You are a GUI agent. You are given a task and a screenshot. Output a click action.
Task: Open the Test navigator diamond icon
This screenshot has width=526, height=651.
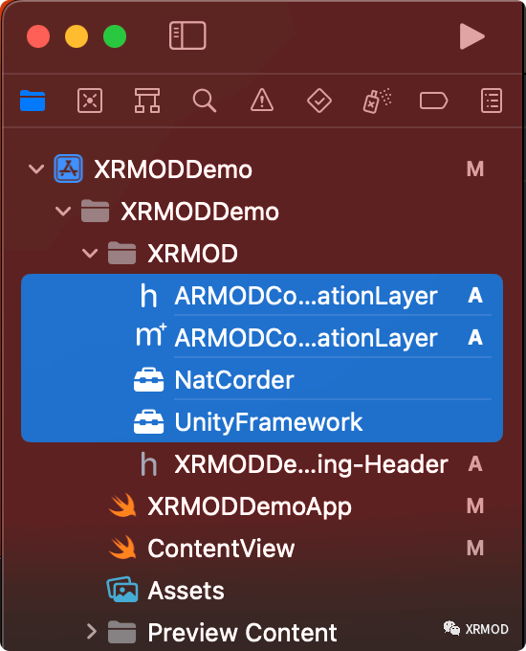point(319,101)
